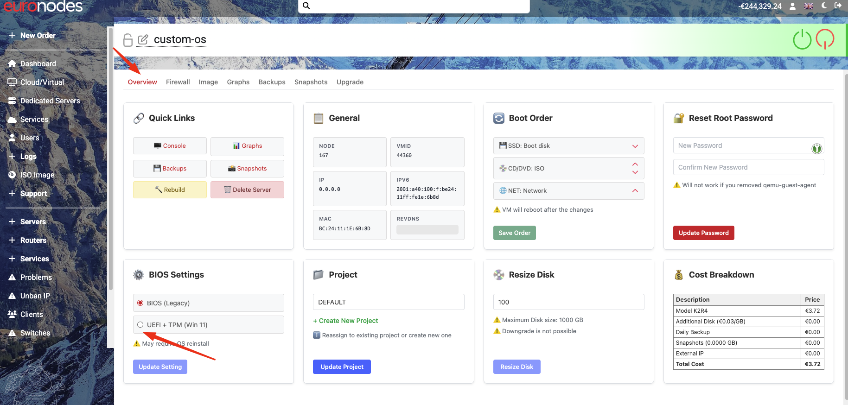Switch to the Firewall tab
This screenshot has height=405, width=848.
(x=178, y=82)
